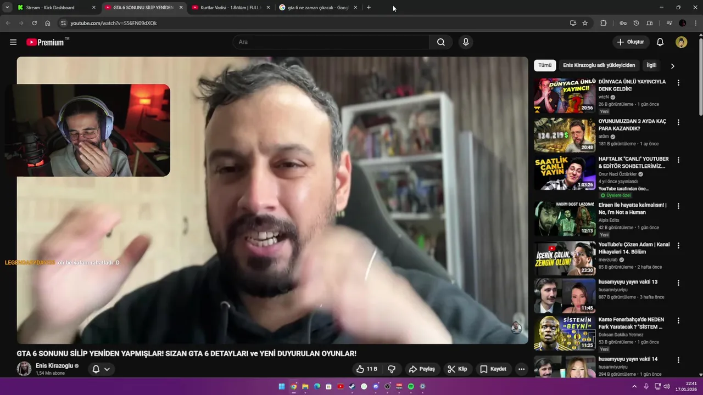703x395 pixels.
Task: Click the Chrome address bar URL
Action: pyautogui.click(x=114, y=23)
